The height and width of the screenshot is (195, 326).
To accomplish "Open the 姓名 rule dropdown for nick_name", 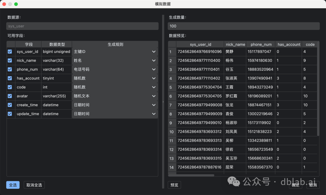I will [154, 60].
